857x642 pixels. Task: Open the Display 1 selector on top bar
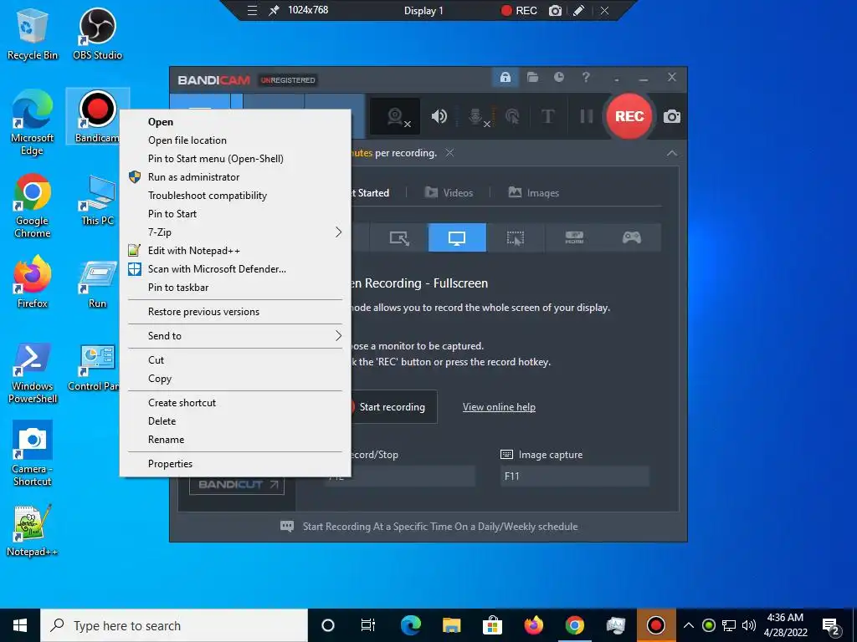[423, 10]
